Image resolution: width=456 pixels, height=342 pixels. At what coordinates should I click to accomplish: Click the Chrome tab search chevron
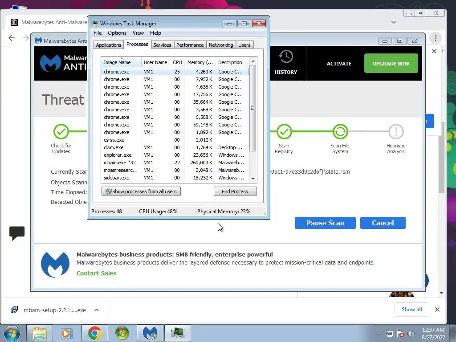(x=394, y=22)
